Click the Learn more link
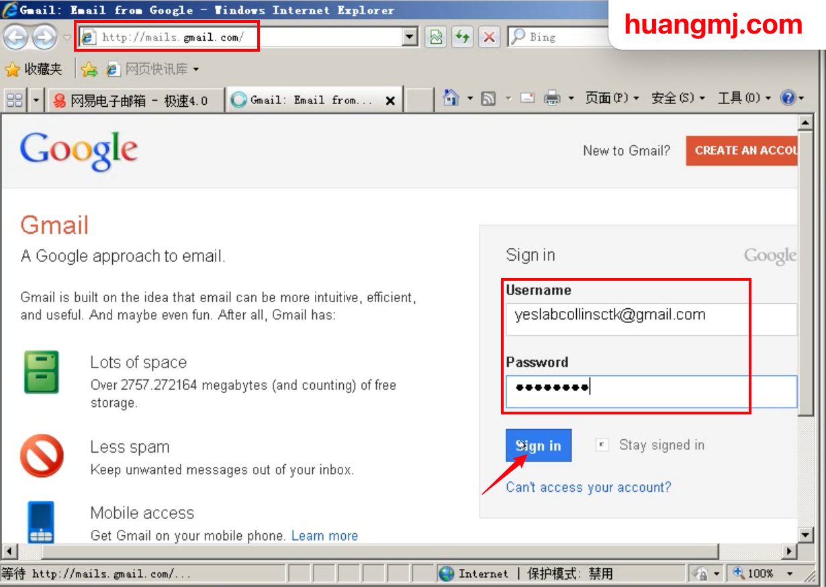Screen dimensions: 826x587 click(324, 535)
